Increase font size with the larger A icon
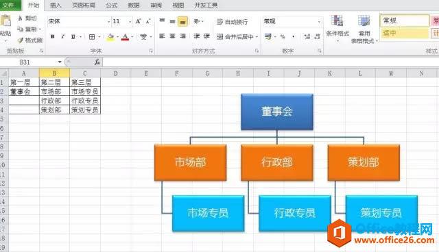 [138, 21]
